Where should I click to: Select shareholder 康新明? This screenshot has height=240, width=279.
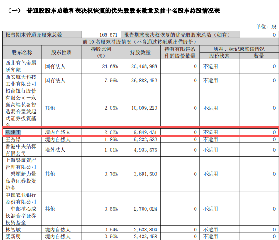(x=13, y=237)
